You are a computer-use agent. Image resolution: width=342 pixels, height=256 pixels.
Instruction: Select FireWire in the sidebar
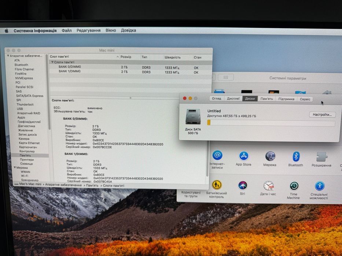point(21,74)
